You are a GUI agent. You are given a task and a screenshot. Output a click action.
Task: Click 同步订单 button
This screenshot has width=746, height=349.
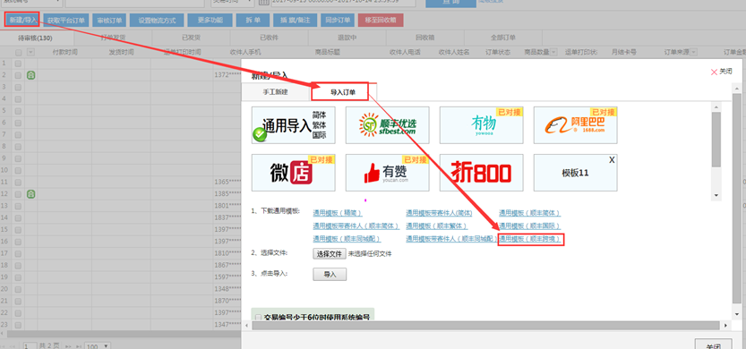338,21
